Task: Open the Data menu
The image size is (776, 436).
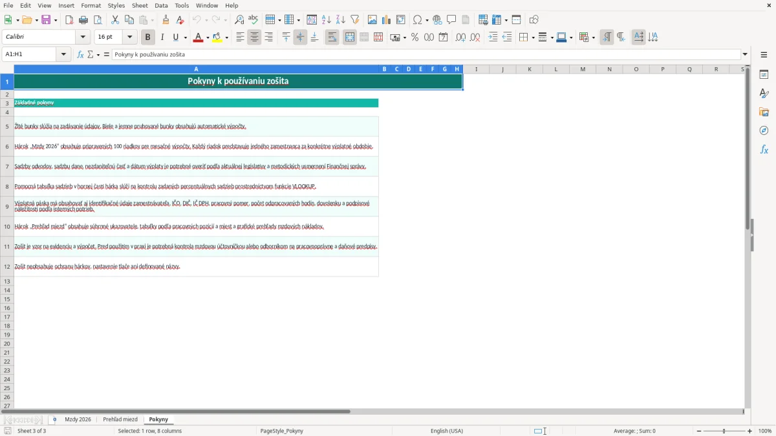Action: point(161,5)
